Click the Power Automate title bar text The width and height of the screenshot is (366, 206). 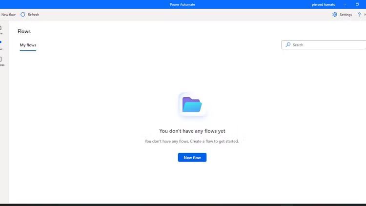pos(183,4)
